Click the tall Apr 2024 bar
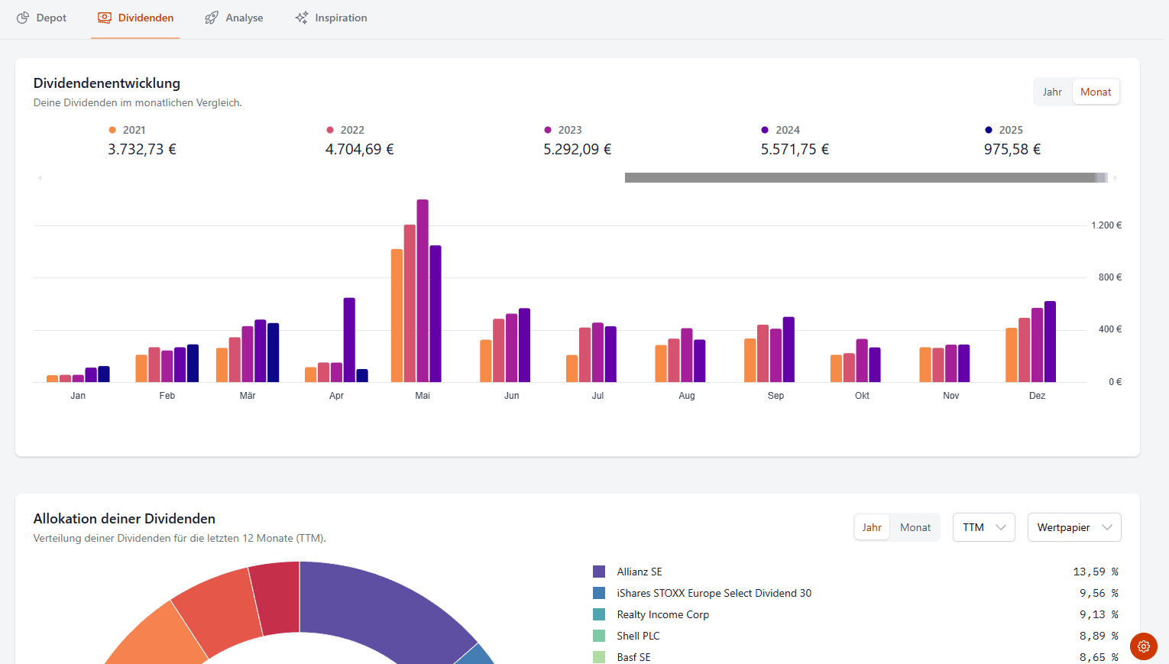 tap(349, 340)
